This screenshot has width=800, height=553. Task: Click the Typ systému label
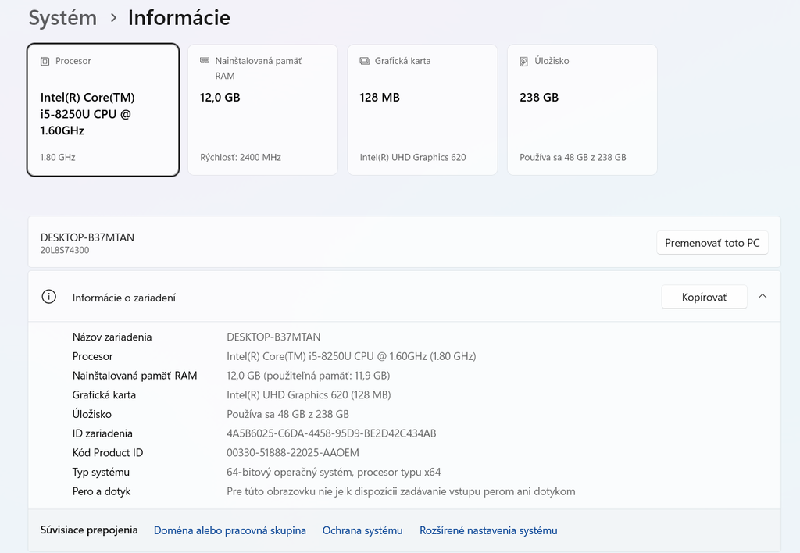coord(101,473)
